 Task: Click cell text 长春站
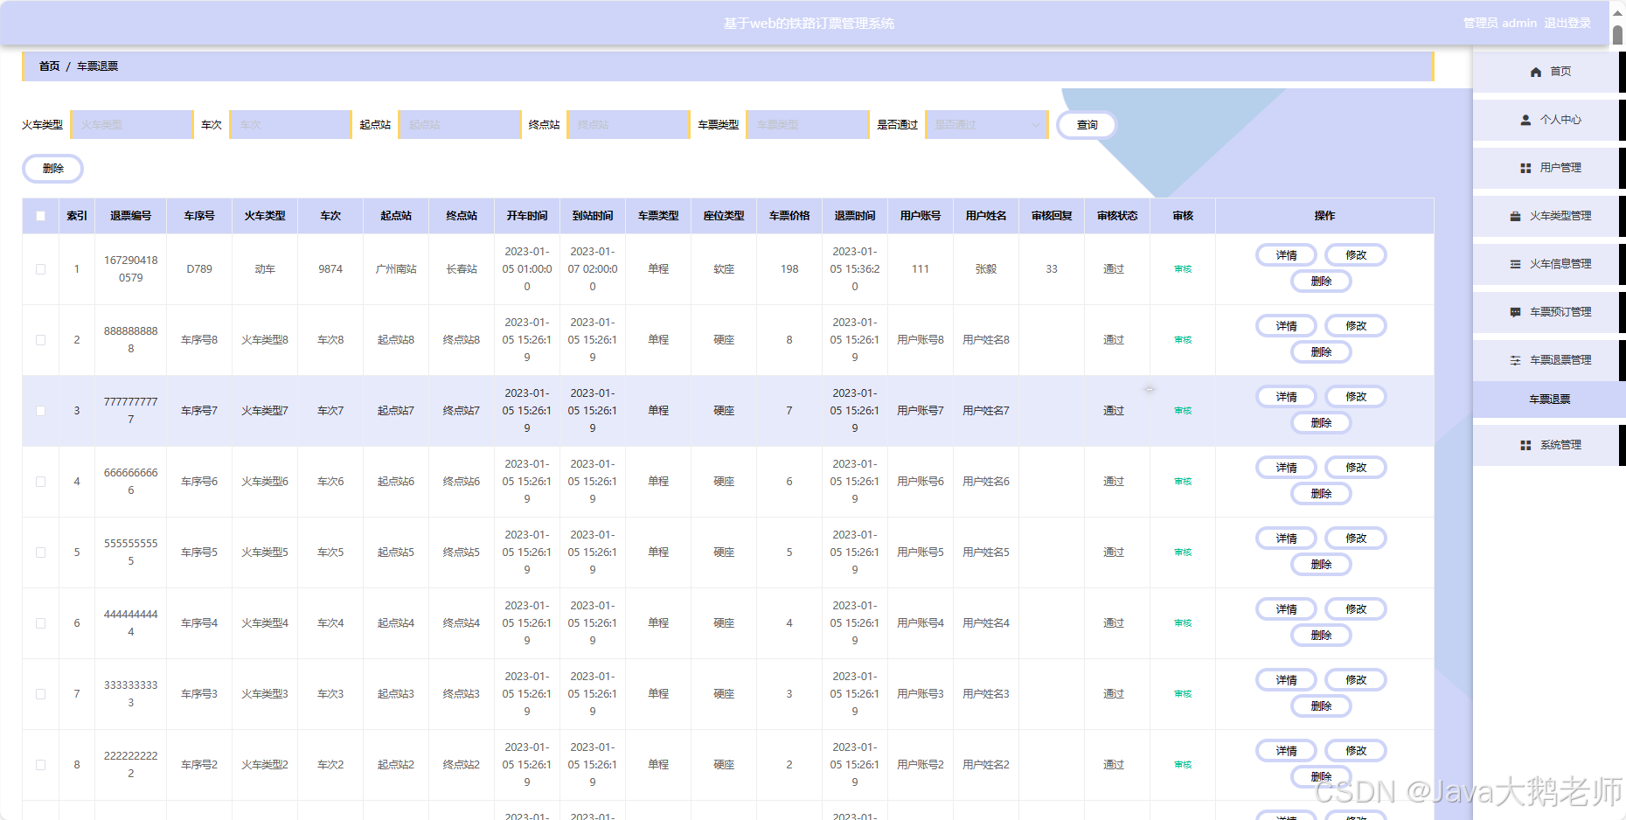462,269
